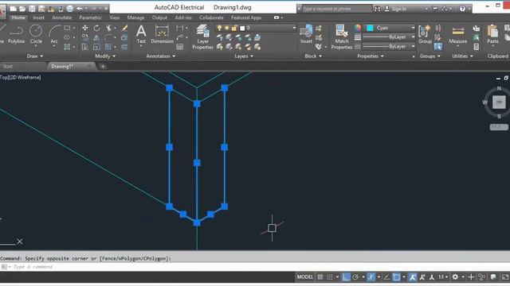This screenshot has width=510, height=286.
Task: Open the Annotate ribbon tab
Action: [62, 17]
